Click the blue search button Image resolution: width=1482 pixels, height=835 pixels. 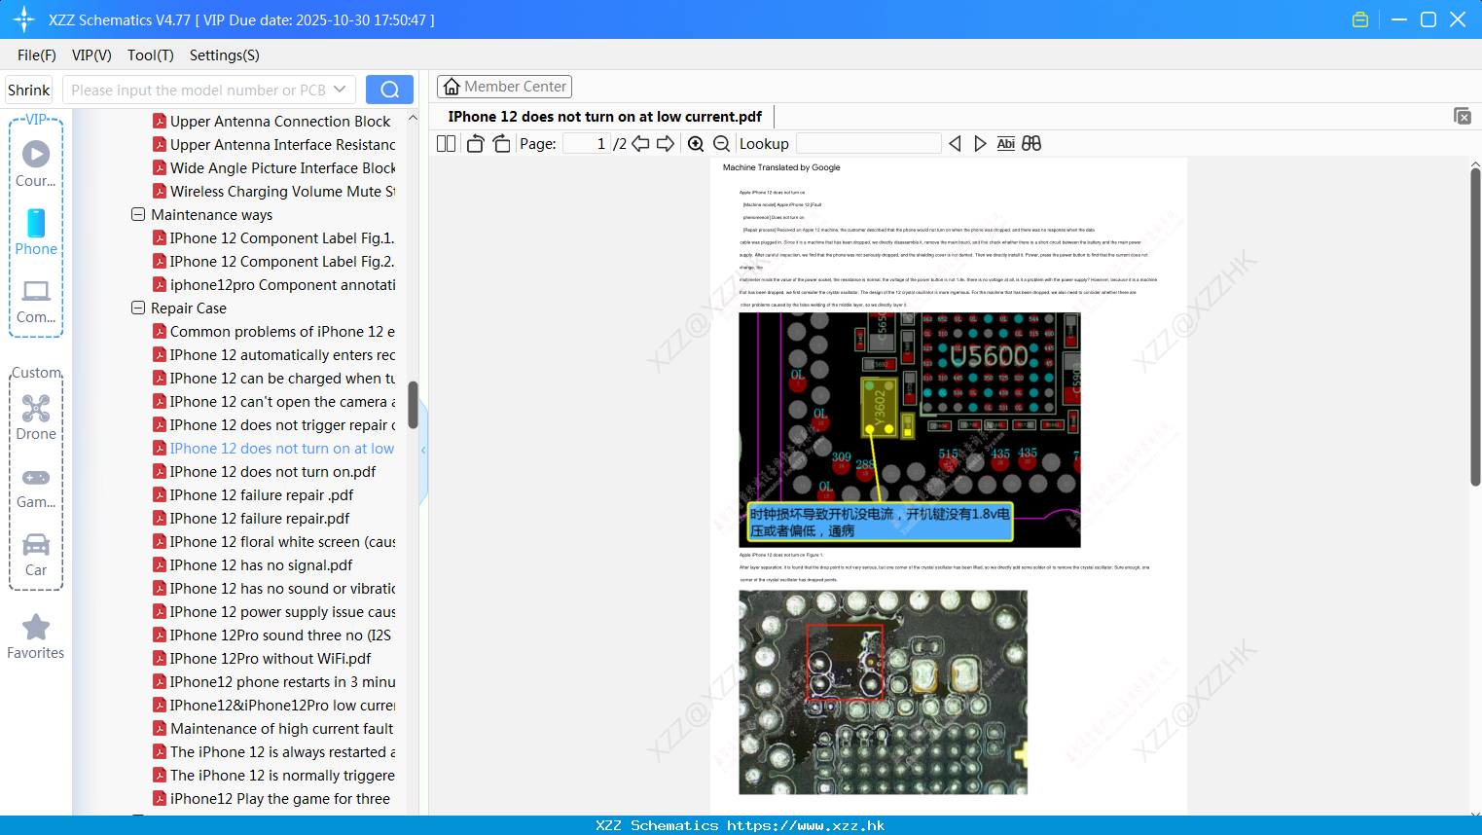click(389, 90)
